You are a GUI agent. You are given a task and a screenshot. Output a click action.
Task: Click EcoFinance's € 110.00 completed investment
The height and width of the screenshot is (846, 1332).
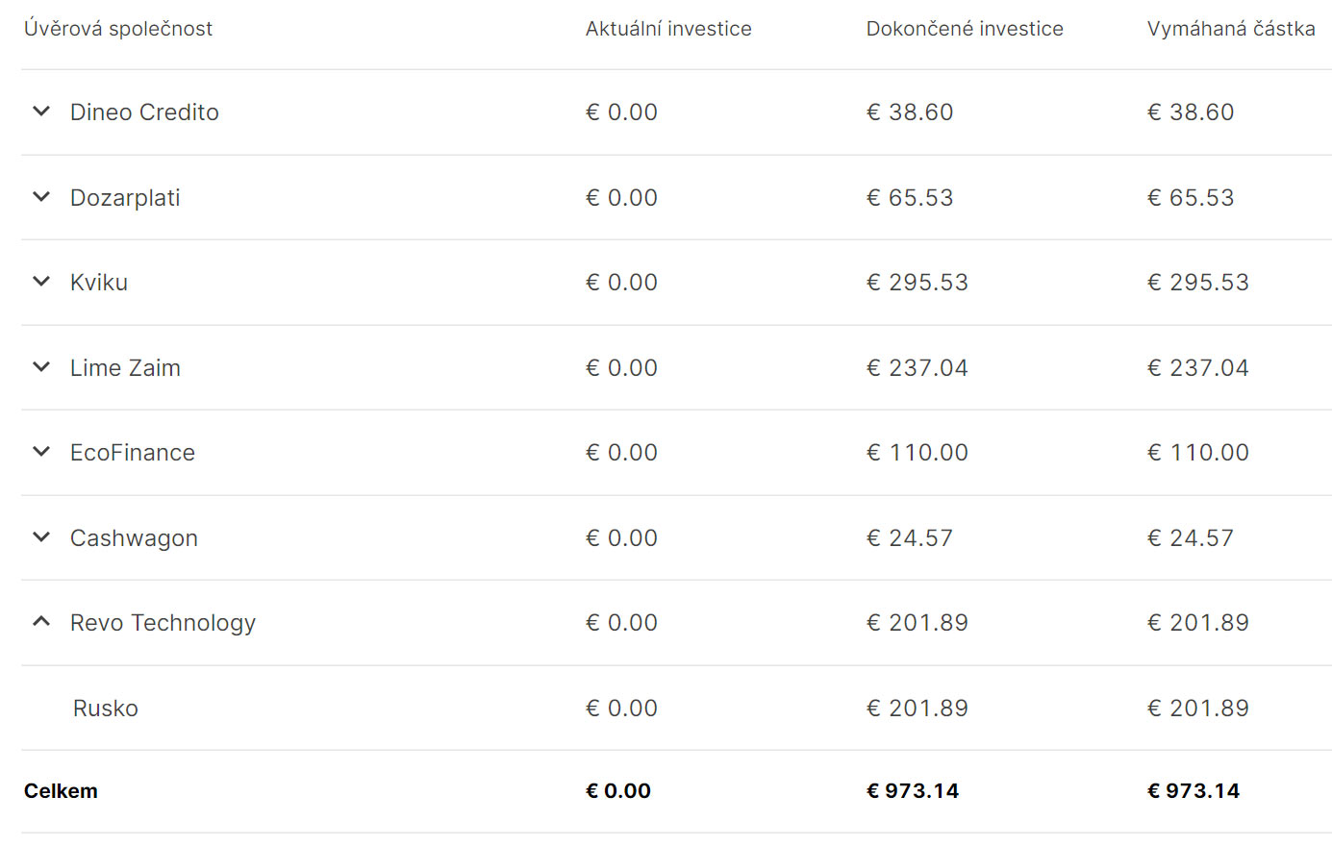tap(917, 453)
